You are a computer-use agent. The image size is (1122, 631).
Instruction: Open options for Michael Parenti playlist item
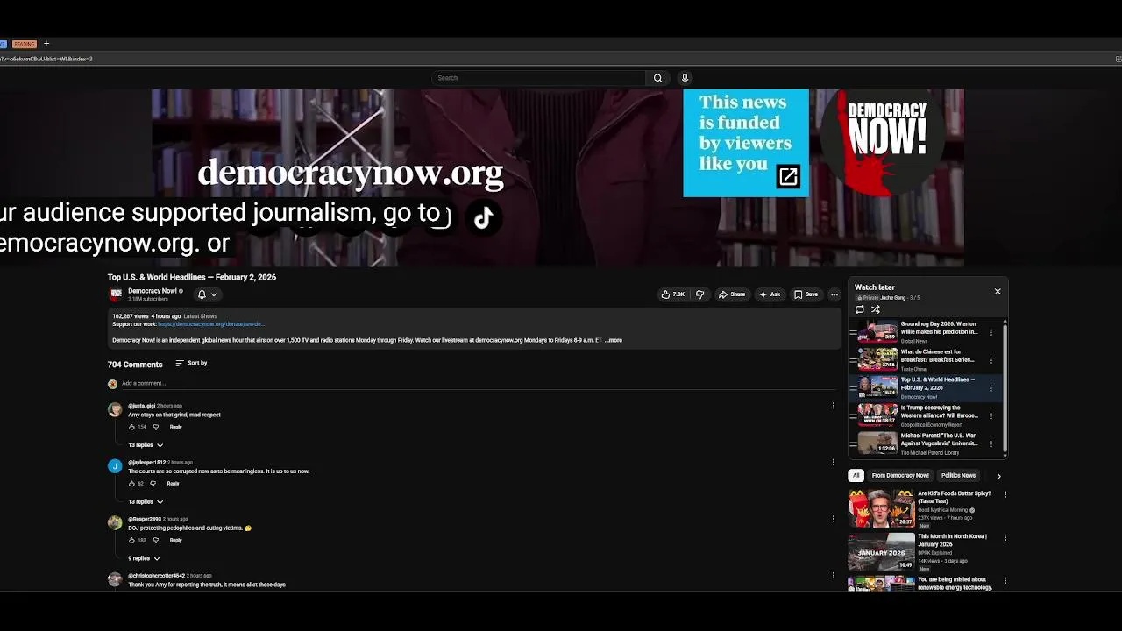991,444
